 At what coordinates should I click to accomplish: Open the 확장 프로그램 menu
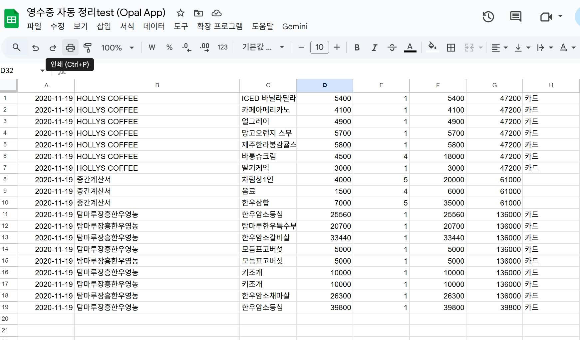coord(220,26)
